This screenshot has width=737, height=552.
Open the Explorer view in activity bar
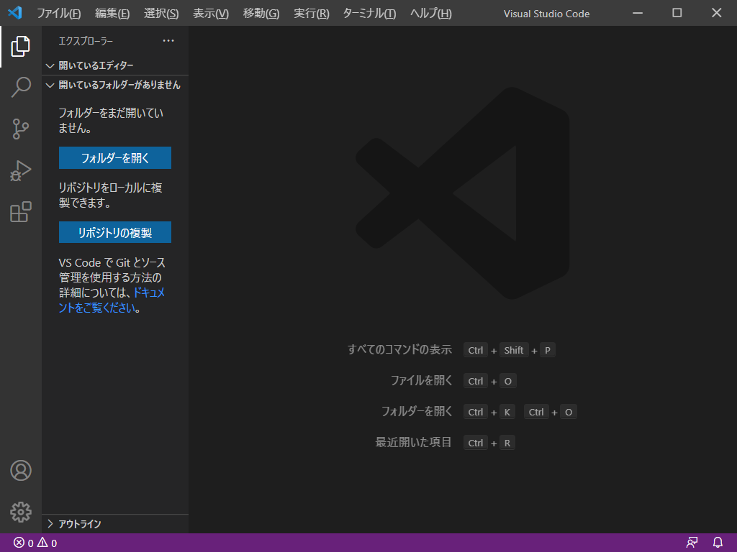click(x=21, y=46)
